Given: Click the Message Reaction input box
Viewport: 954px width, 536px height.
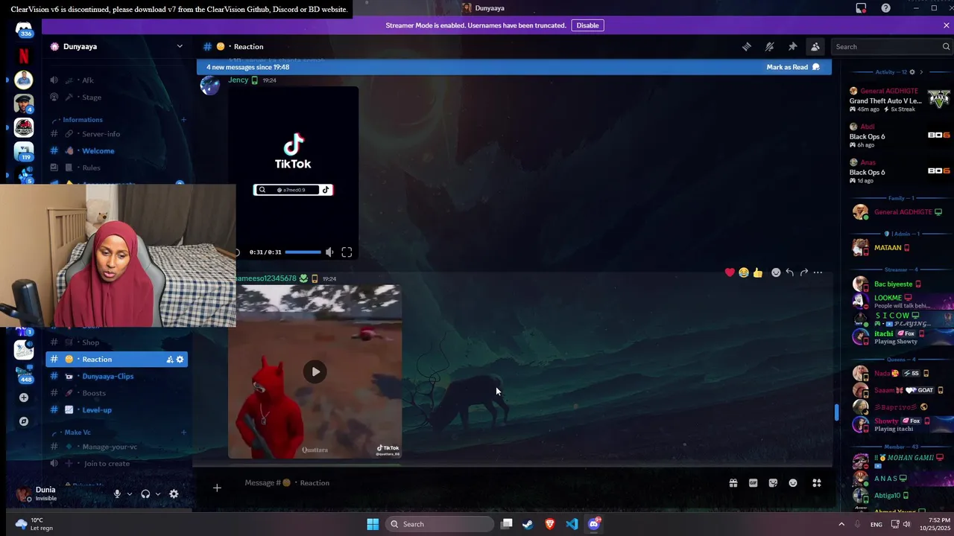Looking at the screenshot, I should [477, 483].
